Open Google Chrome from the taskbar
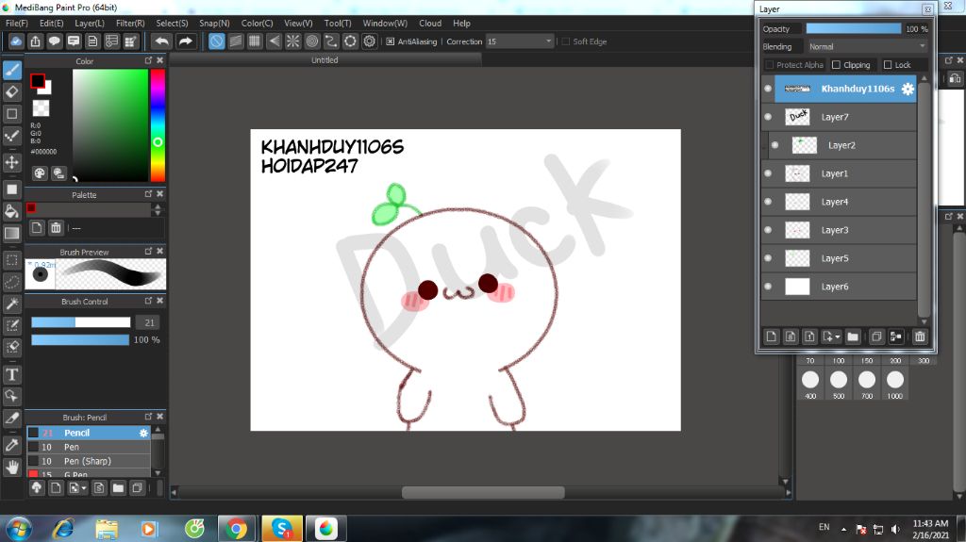 click(236, 529)
